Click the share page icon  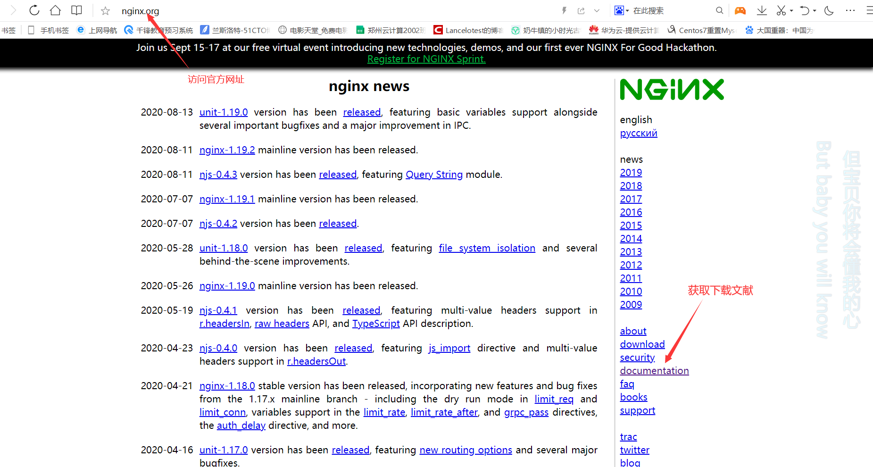[581, 10]
